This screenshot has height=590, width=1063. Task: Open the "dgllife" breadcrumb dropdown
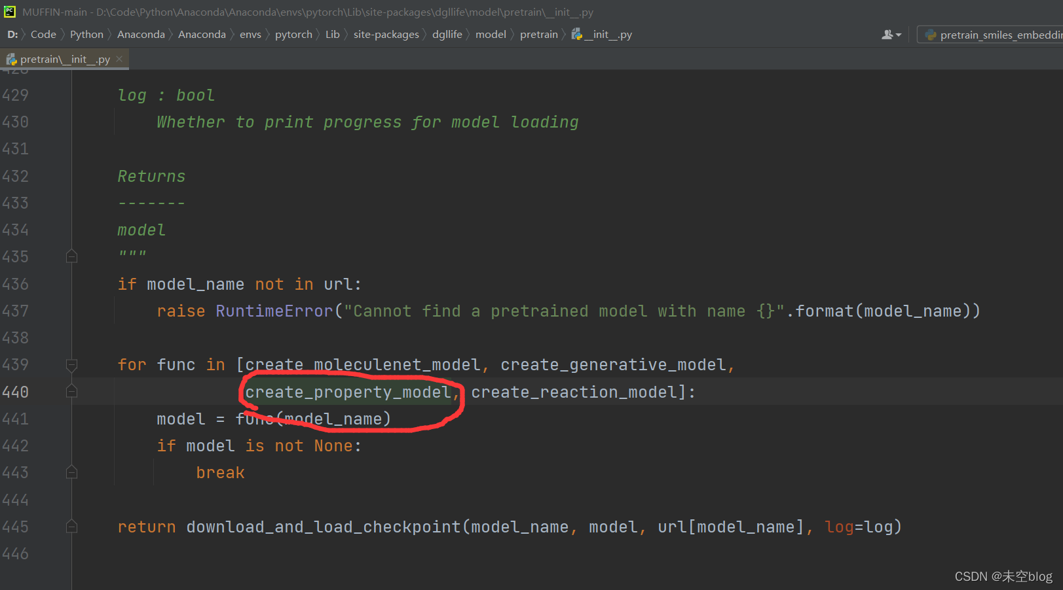click(x=447, y=34)
